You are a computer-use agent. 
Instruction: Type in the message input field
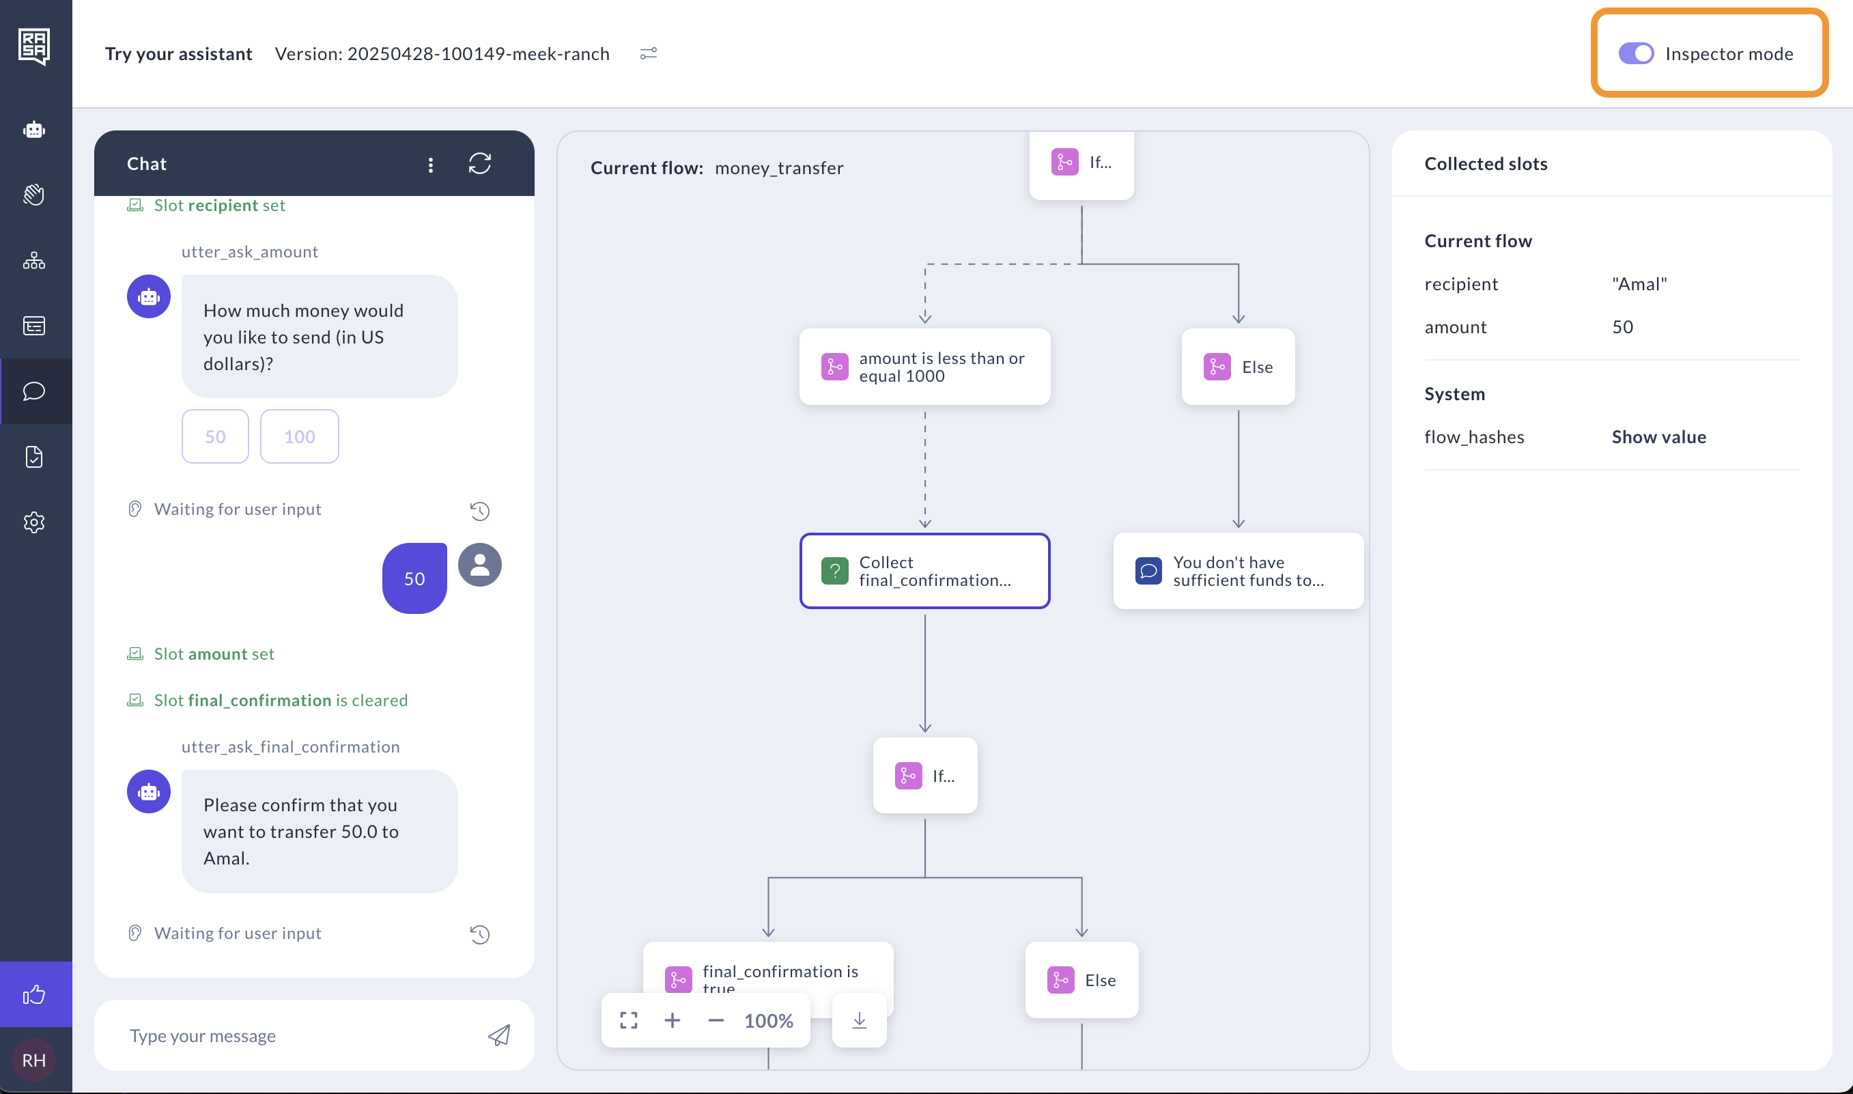295,1035
